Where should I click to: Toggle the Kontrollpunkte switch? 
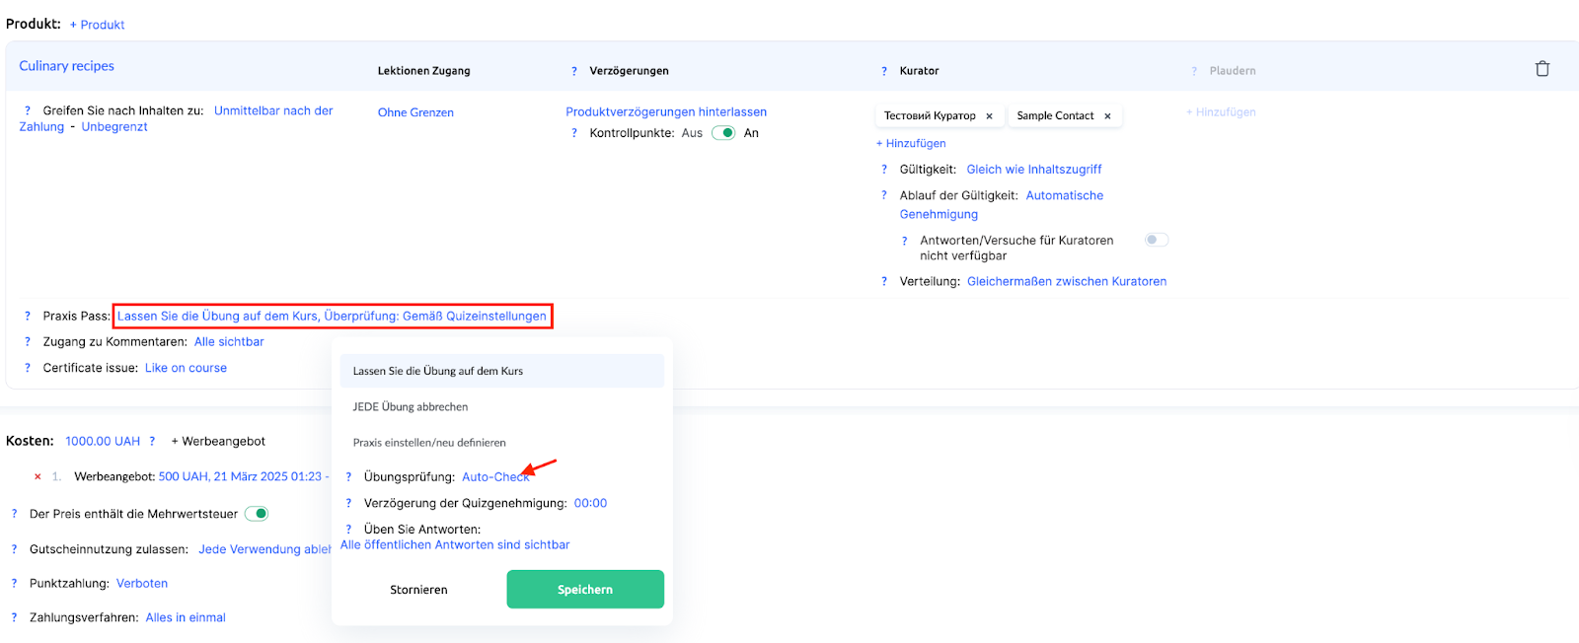click(x=723, y=133)
